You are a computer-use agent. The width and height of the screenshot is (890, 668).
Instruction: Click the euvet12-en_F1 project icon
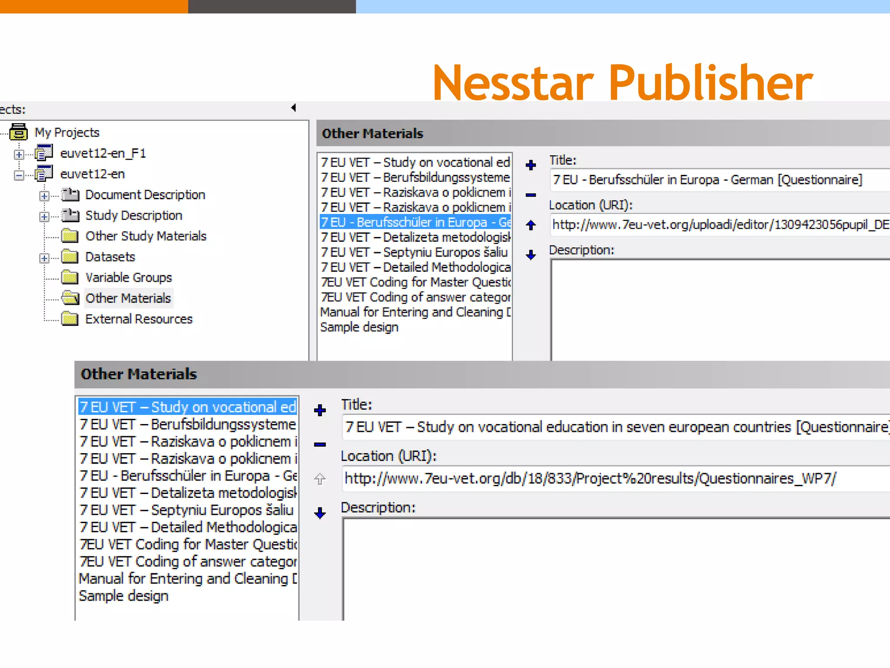[44, 153]
